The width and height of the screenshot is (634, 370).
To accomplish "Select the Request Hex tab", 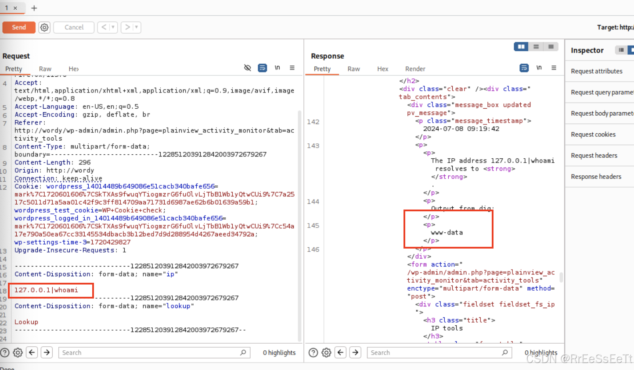I will click(x=74, y=69).
